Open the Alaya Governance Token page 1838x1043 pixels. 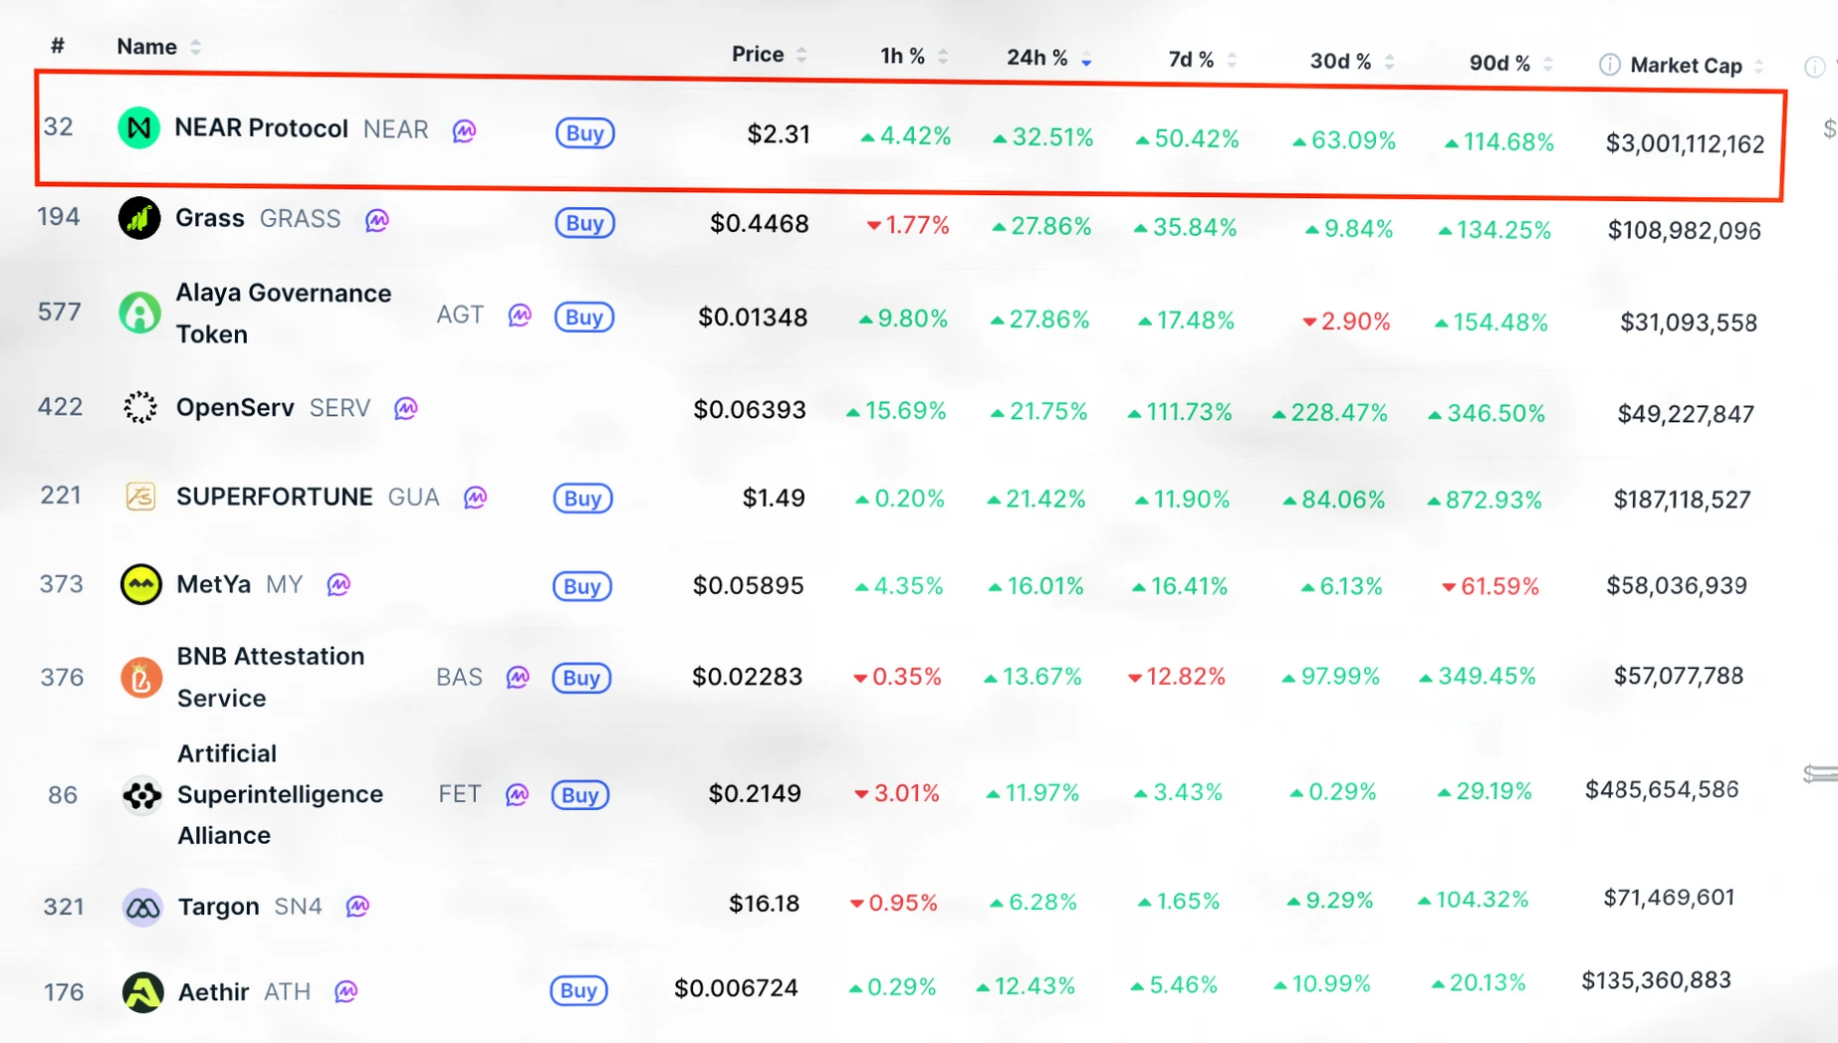284,313
